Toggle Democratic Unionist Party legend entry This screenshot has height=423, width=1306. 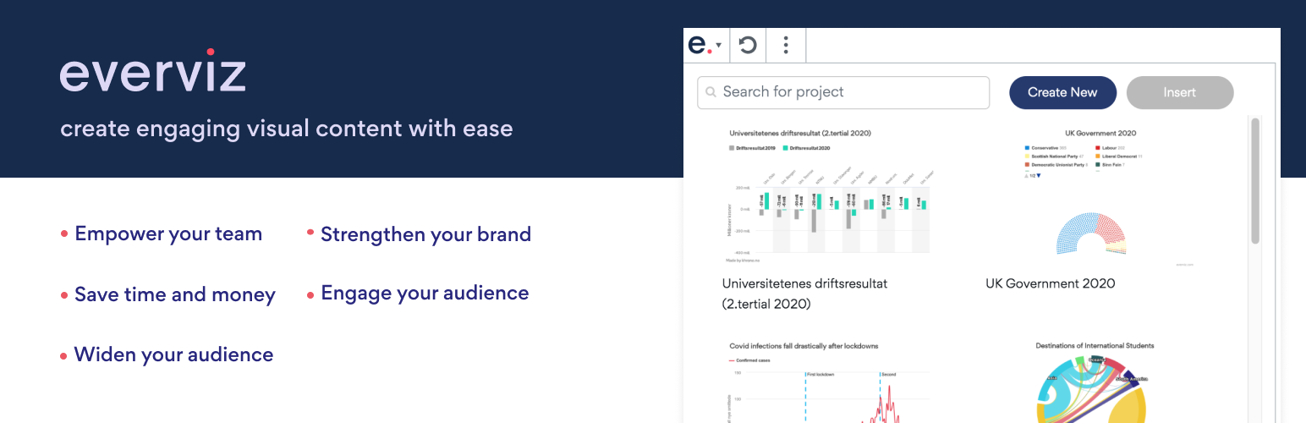click(x=1058, y=165)
